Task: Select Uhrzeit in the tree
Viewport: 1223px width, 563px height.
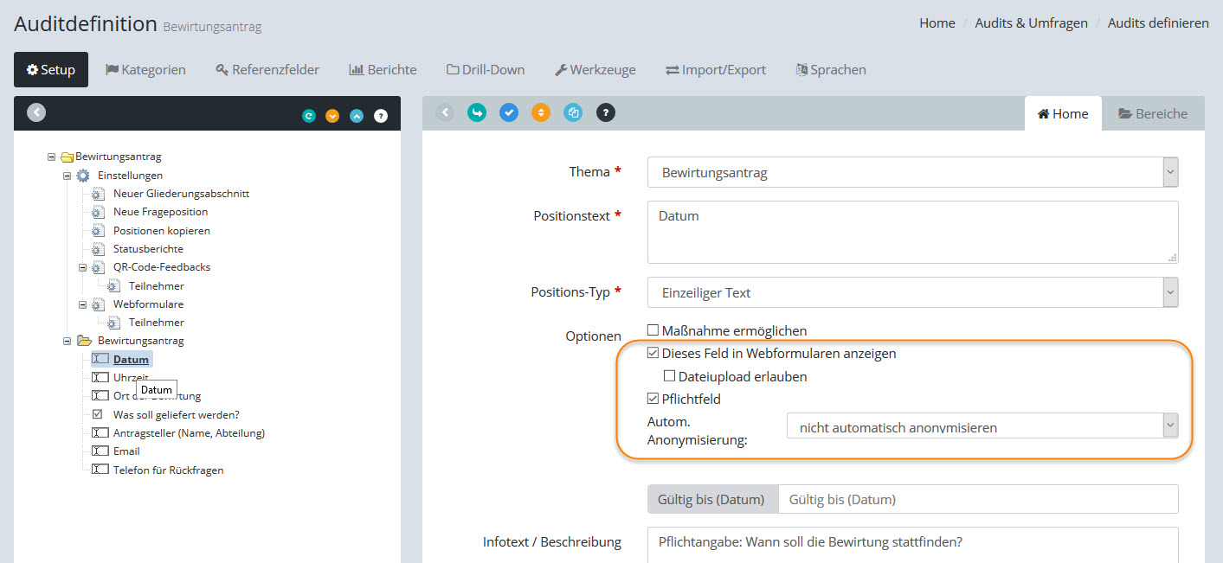Action: coord(131,378)
